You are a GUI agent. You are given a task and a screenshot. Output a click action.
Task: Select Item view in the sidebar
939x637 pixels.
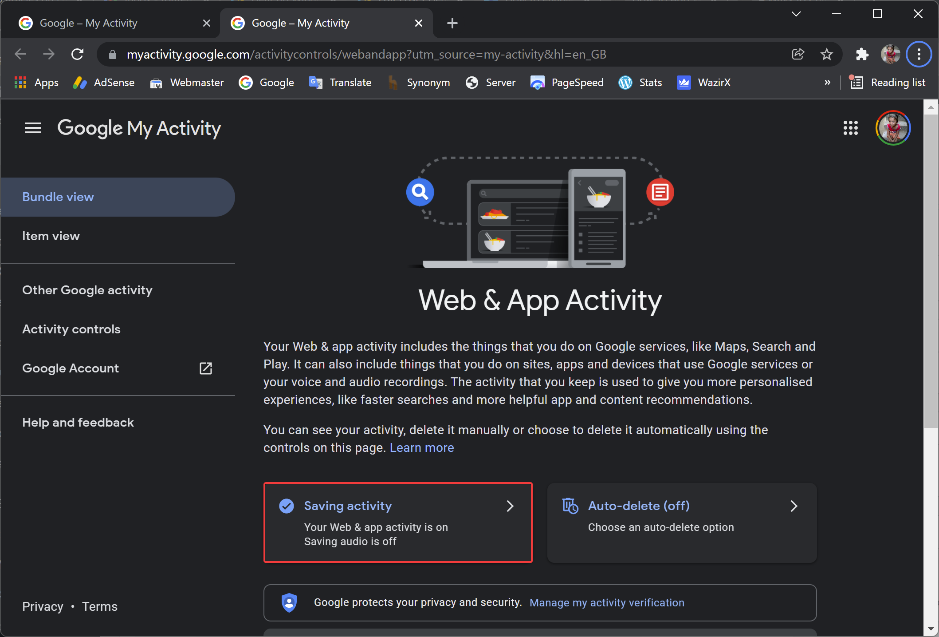point(118,236)
